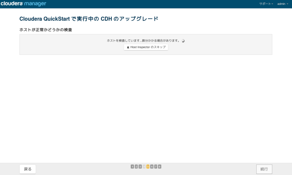Click the heading 'ホストが正常かどうかの検査'
292x175 pixels.
point(46,30)
